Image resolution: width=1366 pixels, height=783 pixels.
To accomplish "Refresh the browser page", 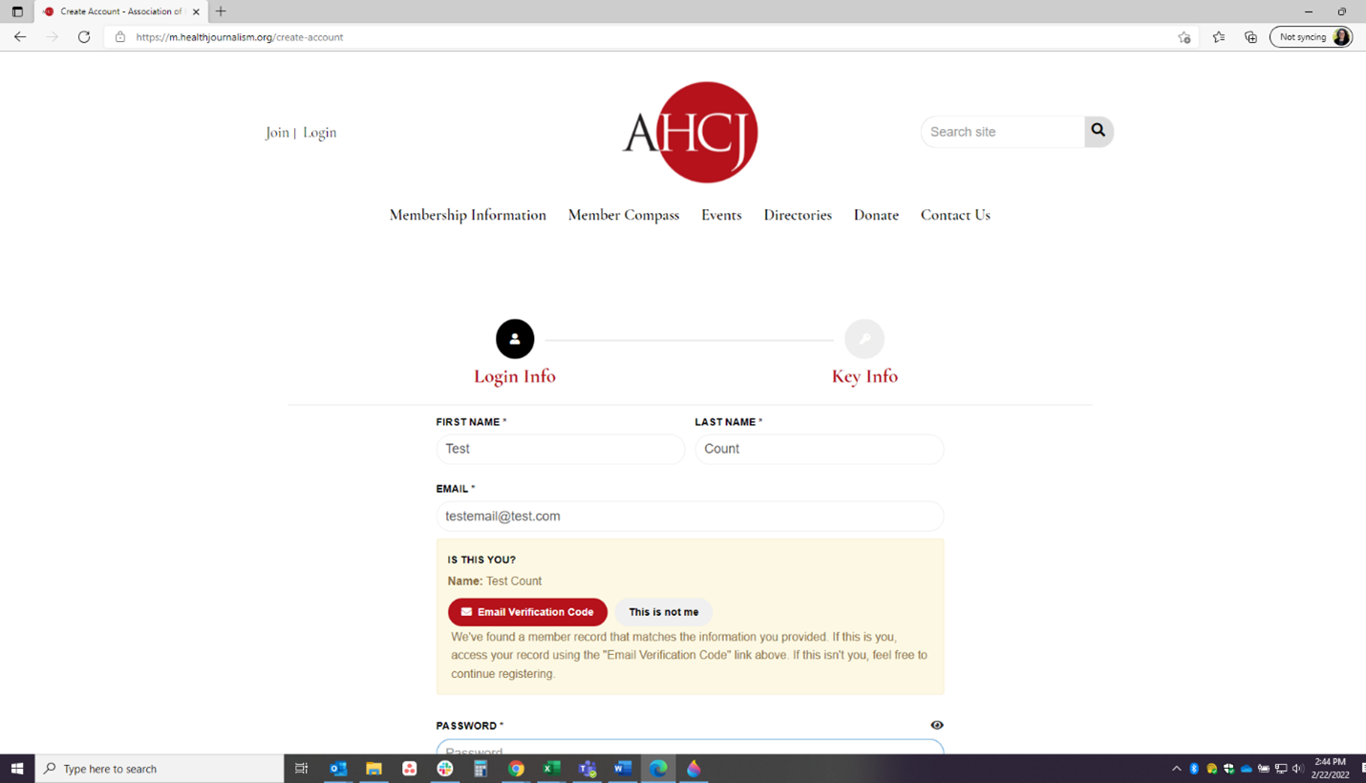I will coord(84,37).
